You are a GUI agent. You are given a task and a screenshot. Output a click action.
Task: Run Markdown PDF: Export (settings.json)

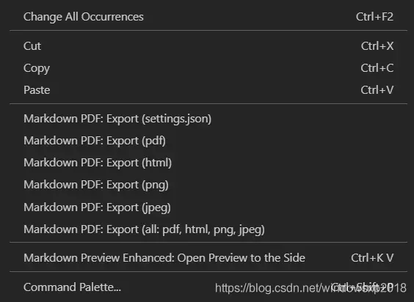(208, 119)
